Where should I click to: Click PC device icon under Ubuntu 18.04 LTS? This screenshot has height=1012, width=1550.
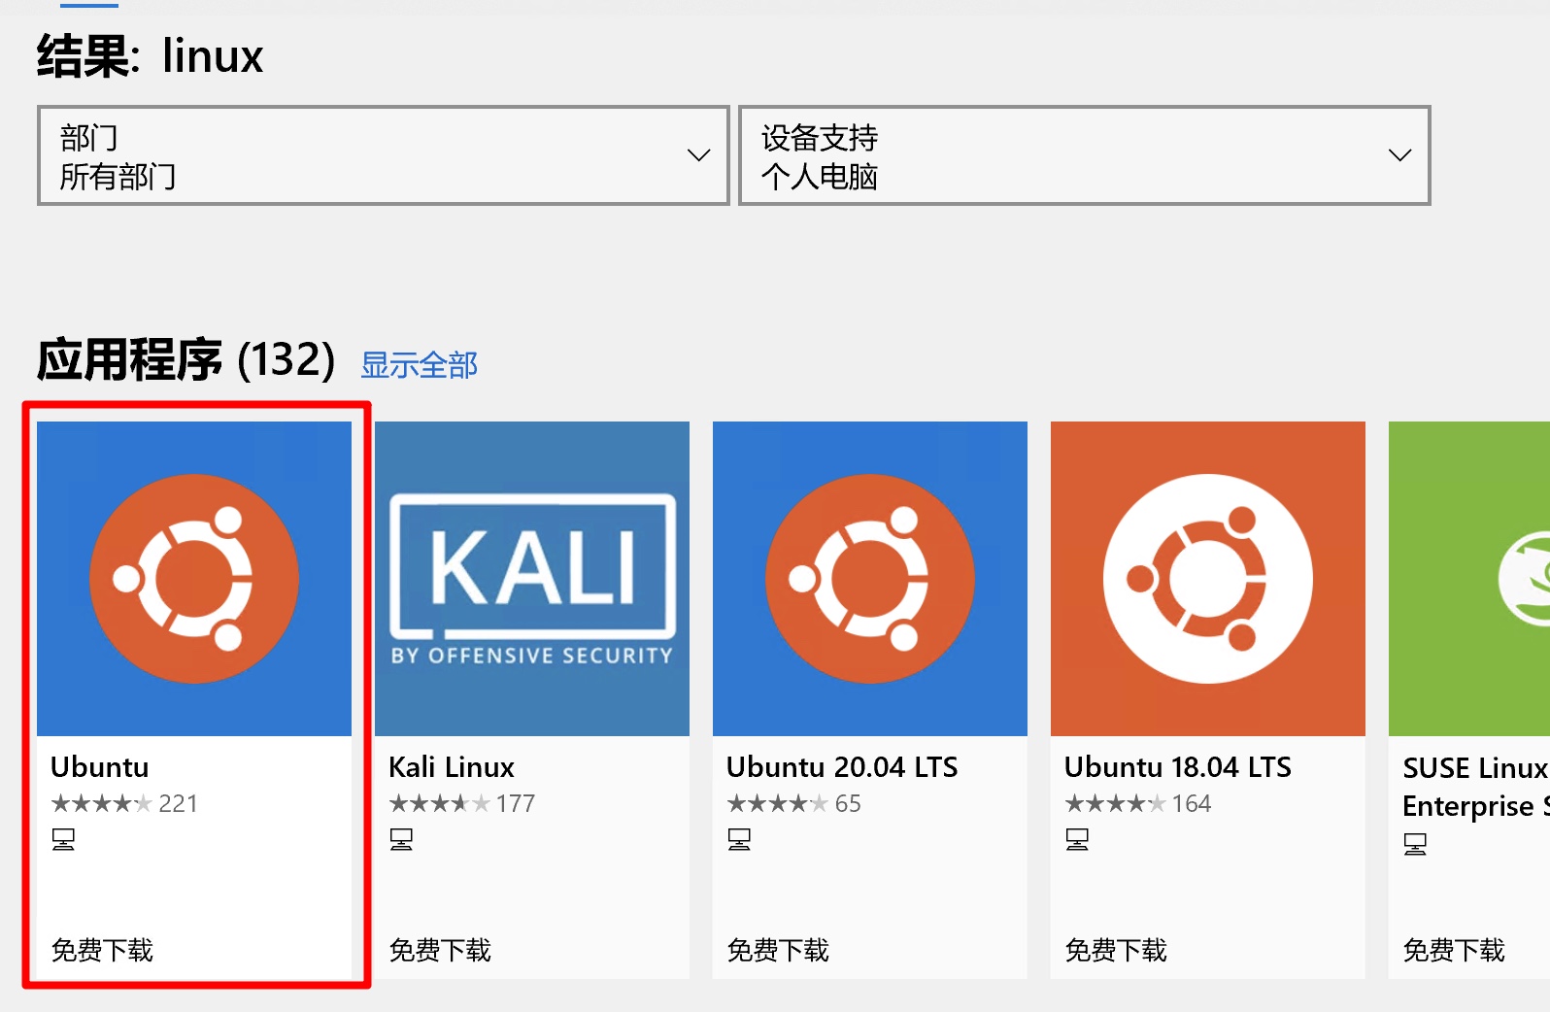tap(1077, 839)
